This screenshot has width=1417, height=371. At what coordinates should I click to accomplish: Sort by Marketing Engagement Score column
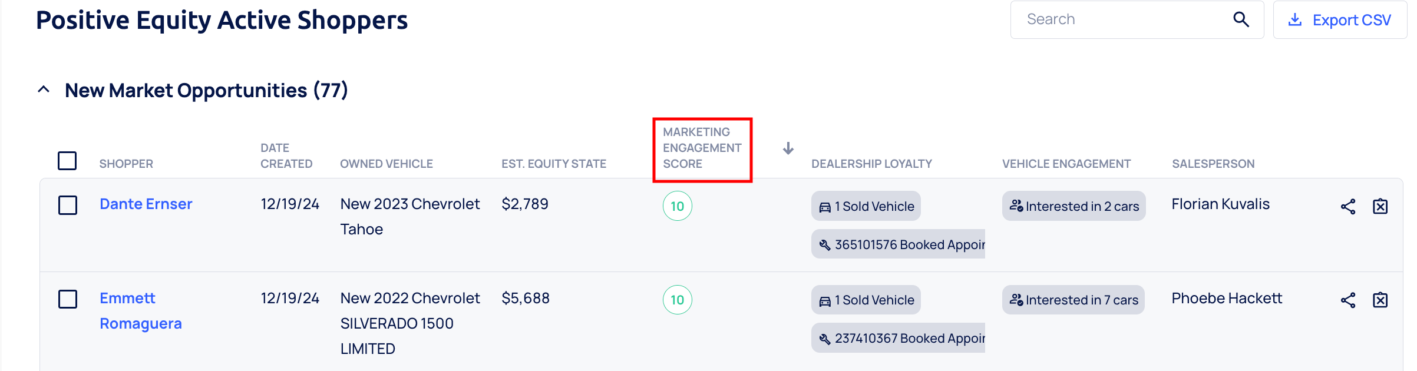(702, 148)
